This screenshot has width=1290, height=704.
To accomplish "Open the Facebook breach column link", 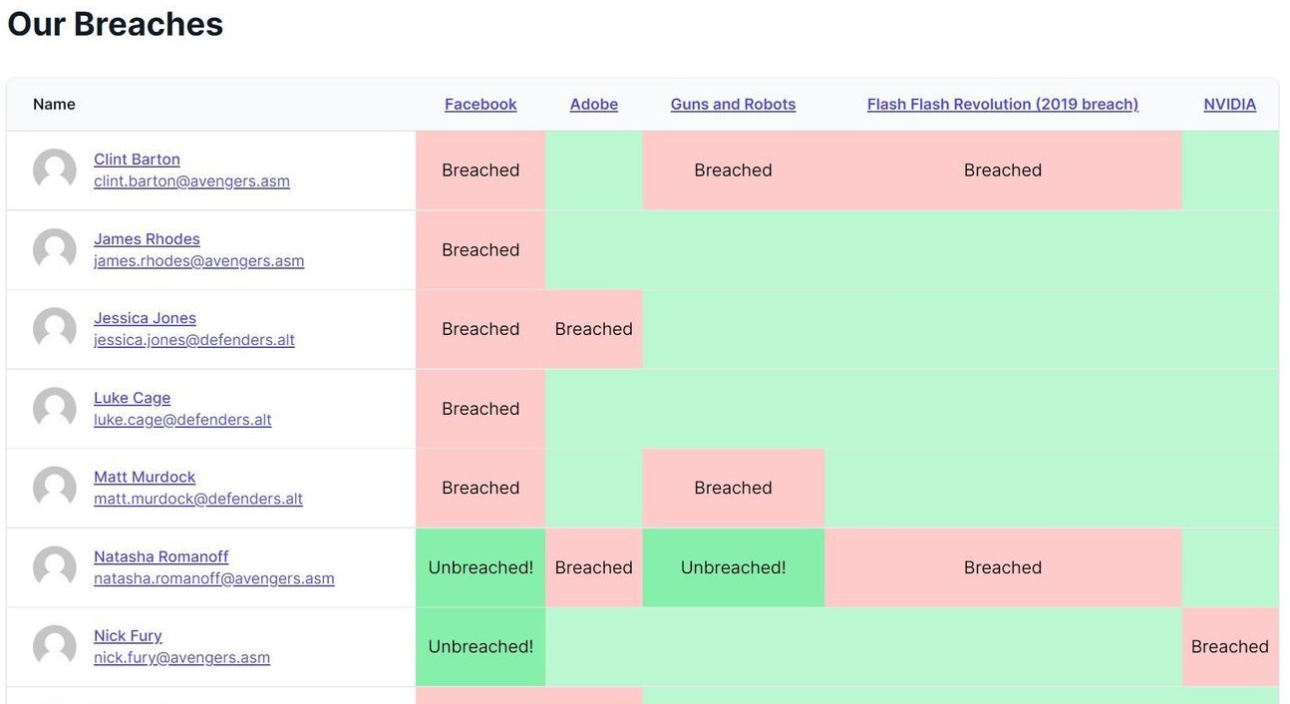I will click(481, 105).
